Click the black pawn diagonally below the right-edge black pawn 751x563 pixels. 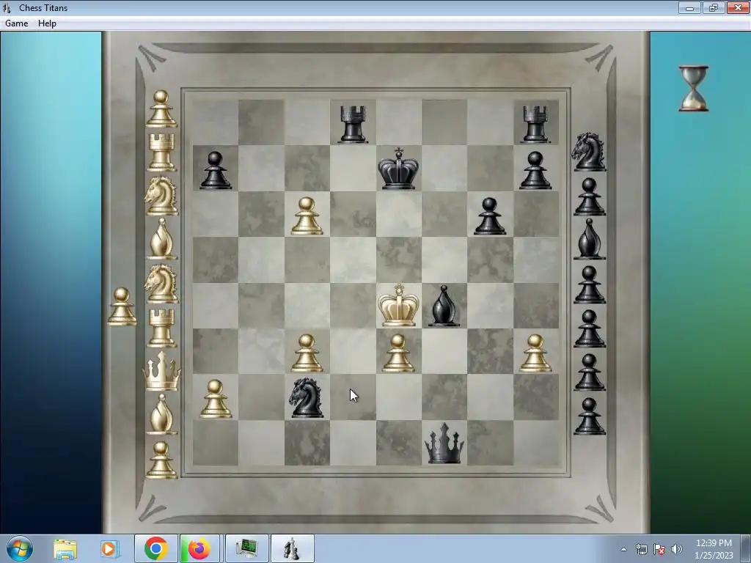click(x=489, y=216)
